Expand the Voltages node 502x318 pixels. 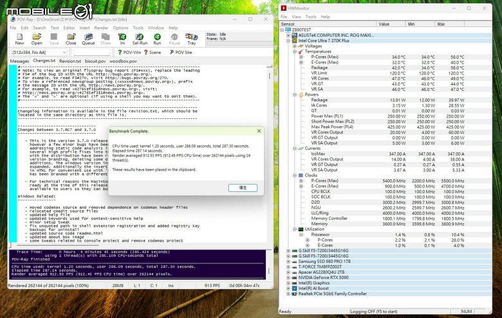click(x=295, y=46)
